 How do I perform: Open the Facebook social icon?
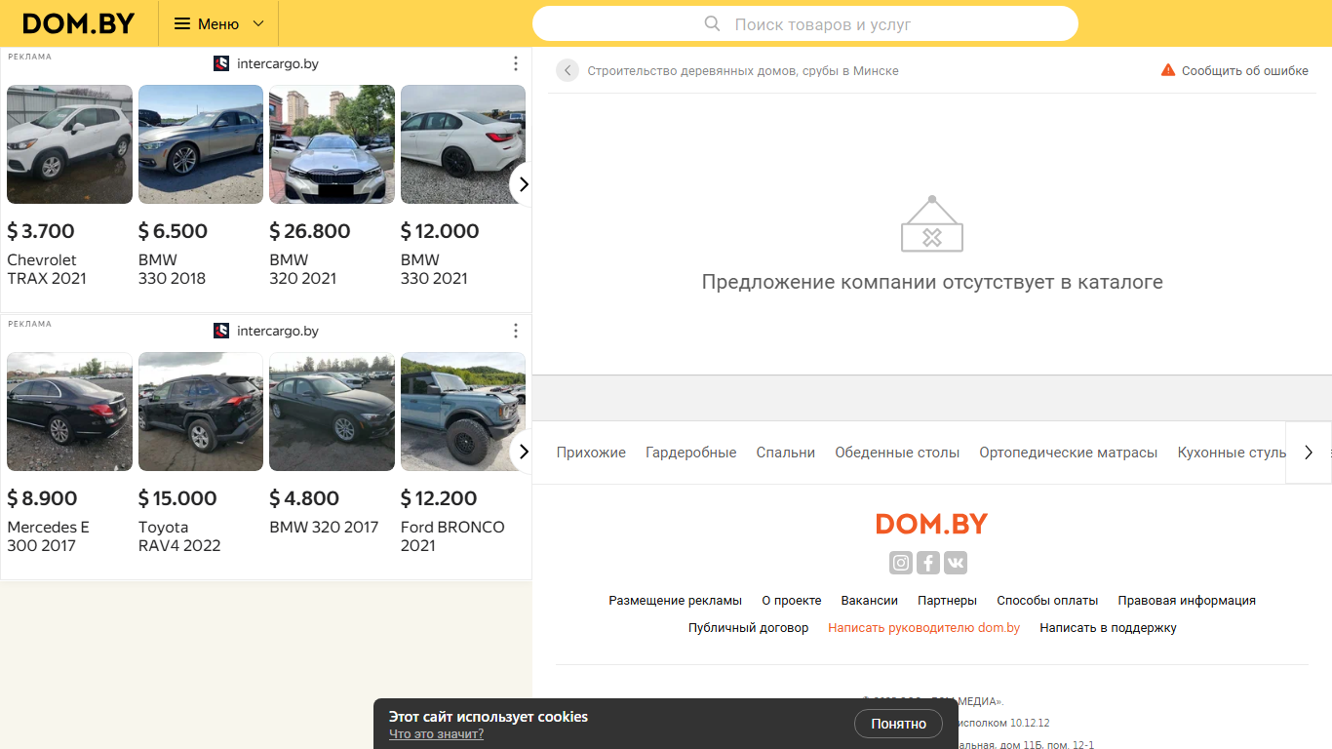tap(928, 563)
